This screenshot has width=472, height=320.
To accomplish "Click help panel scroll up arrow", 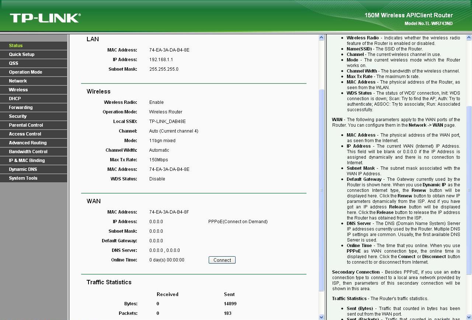I will point(469,38).
